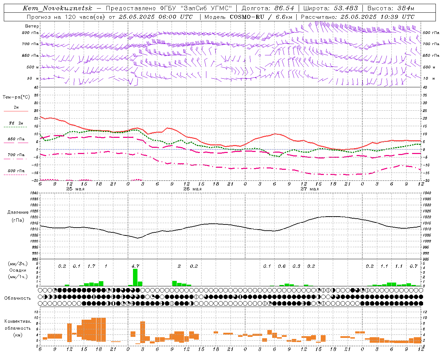This screenshot has height=352, width=441.
Task: Click the 'Высота: 384м' elevation text
Action: pos(391,8)
